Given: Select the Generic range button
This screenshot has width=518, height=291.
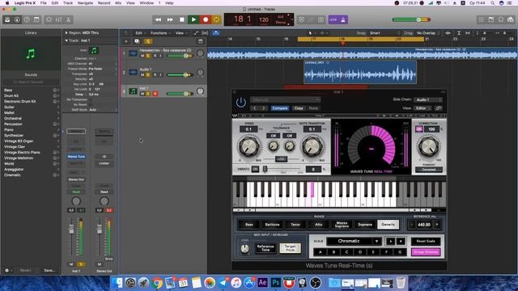Looking at the screenshot, I should pyautogui.click(x=388, y=225).
